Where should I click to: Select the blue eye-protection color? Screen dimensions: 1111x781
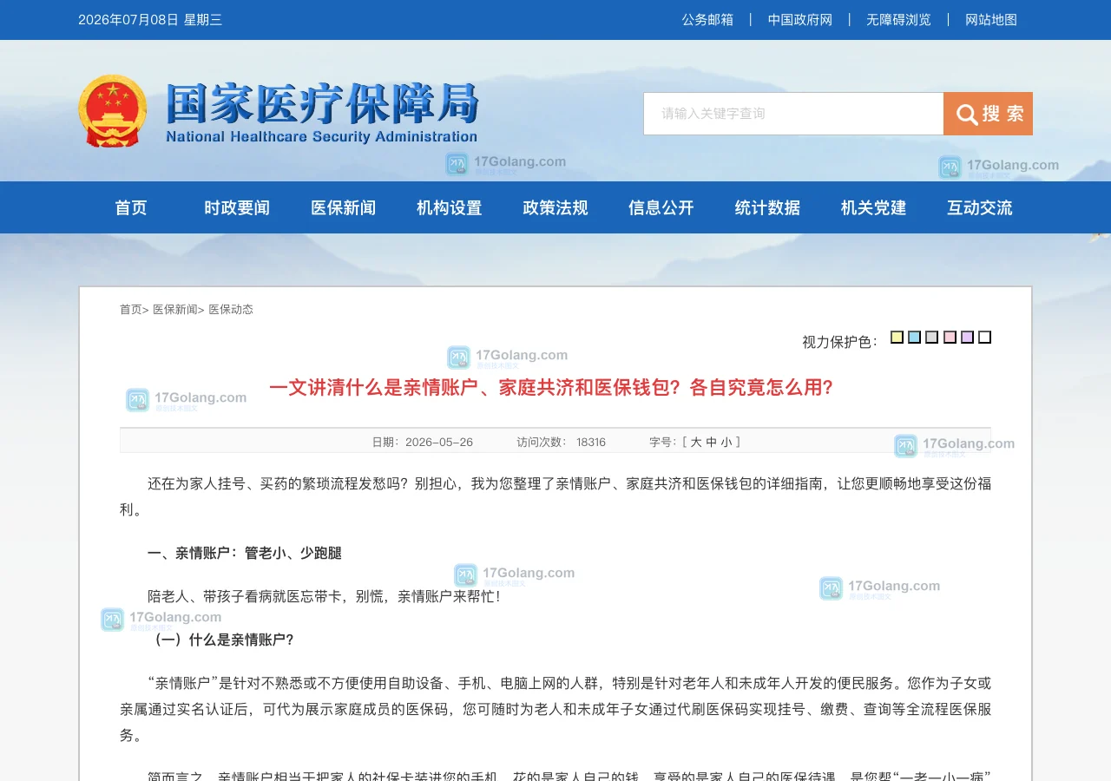914,337
